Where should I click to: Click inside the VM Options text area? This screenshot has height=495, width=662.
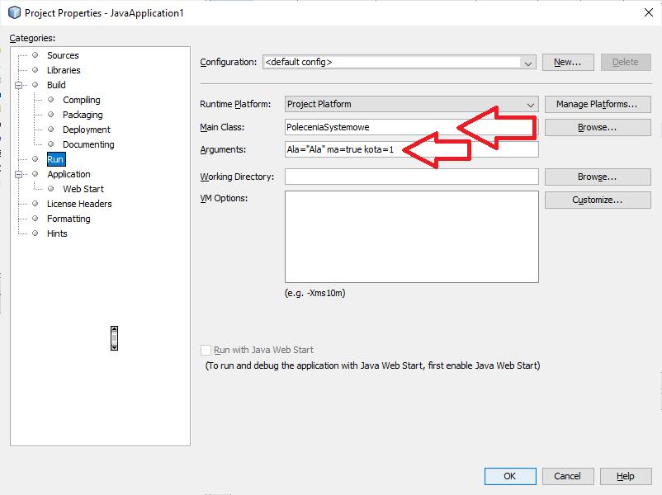coord(411,237)
